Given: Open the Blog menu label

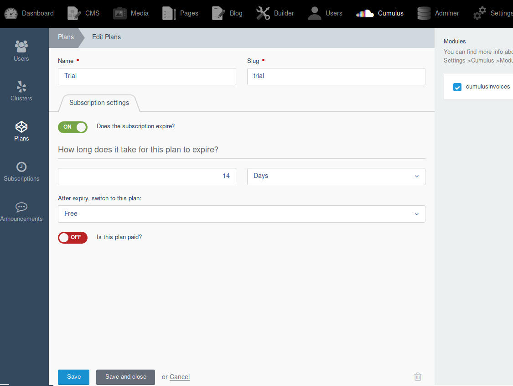Looking at the screenshot, I should 236,13.
